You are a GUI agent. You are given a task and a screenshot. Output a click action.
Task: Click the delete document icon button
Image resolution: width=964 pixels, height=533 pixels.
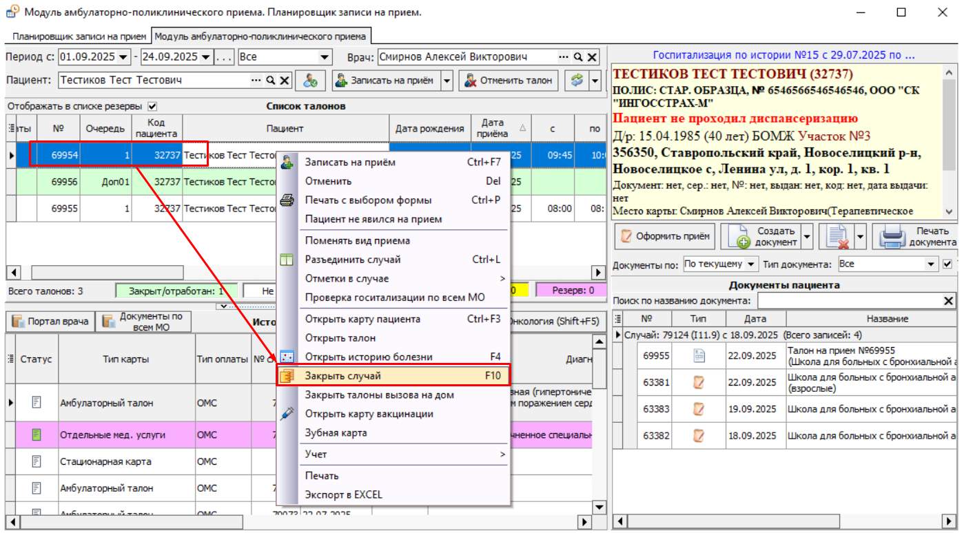coord(837,237)
